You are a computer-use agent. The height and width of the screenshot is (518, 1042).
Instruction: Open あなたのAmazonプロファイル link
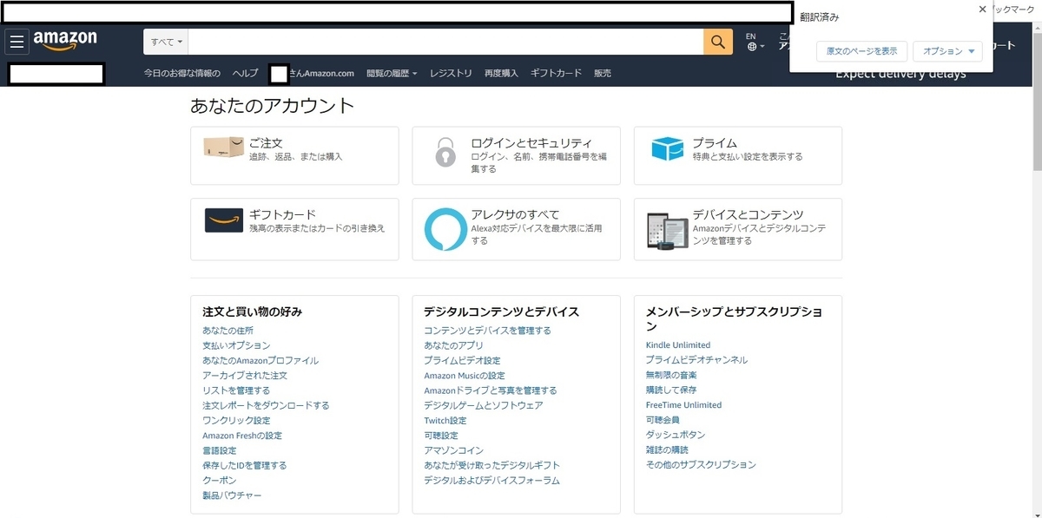click(x=260, y=360)
